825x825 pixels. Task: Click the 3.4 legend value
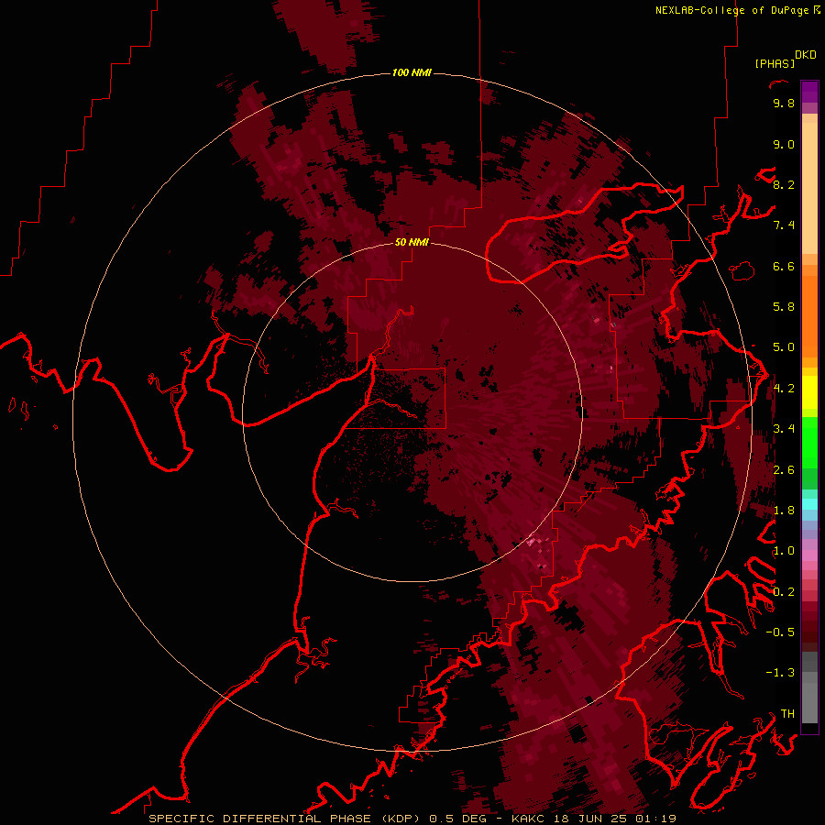click(x=784, y=429)
